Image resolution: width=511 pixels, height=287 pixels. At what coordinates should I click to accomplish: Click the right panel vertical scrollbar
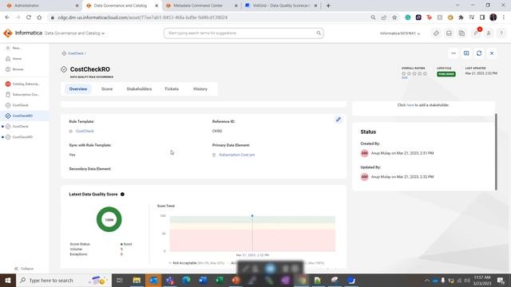(496, 151)
